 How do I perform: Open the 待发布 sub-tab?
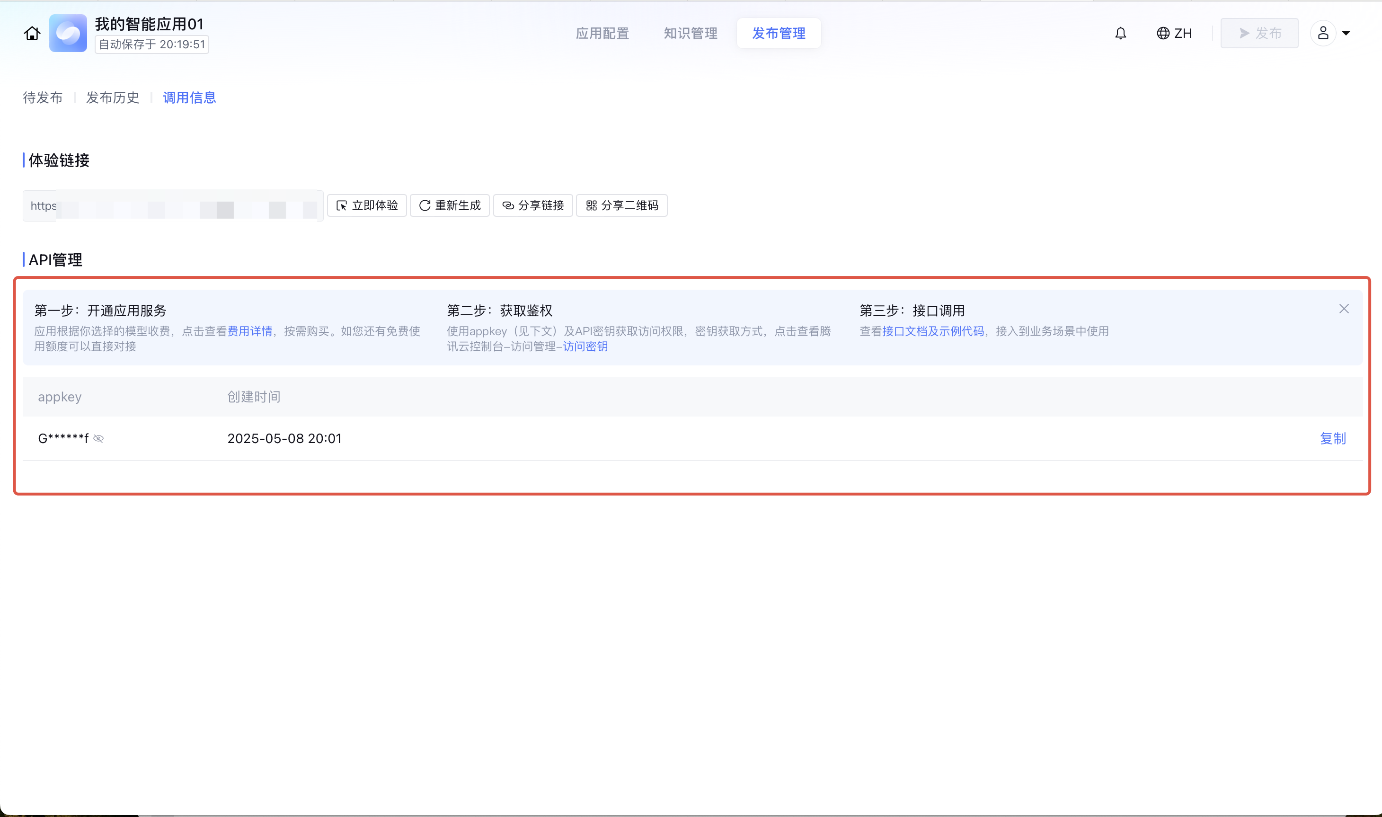(x=43, y=98)
